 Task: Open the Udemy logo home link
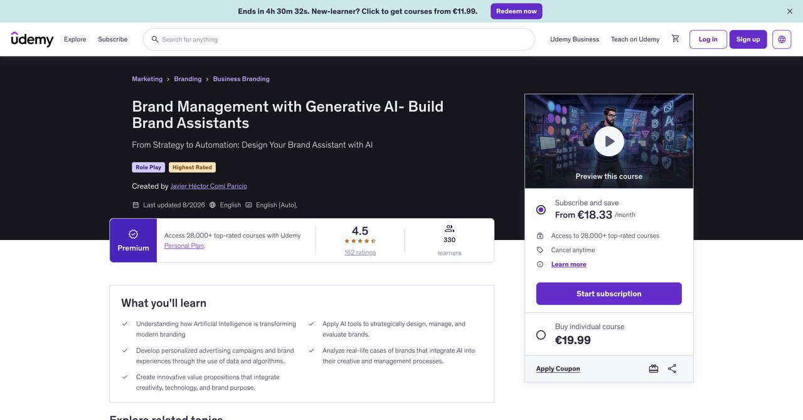point(32,39)
